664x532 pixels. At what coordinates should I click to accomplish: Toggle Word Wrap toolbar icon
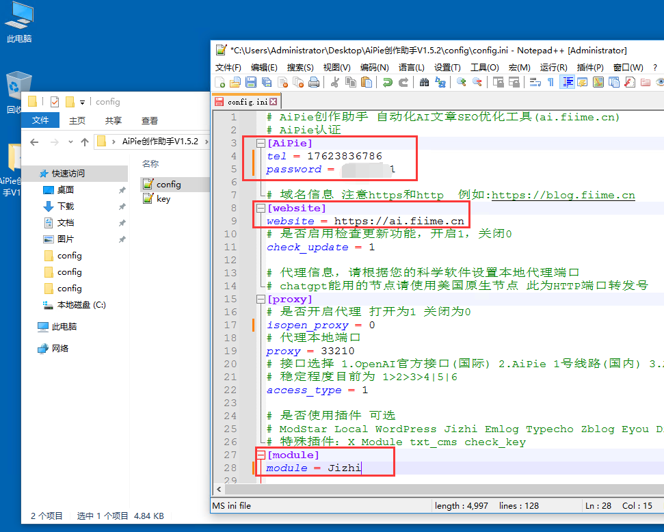[535, 82]
